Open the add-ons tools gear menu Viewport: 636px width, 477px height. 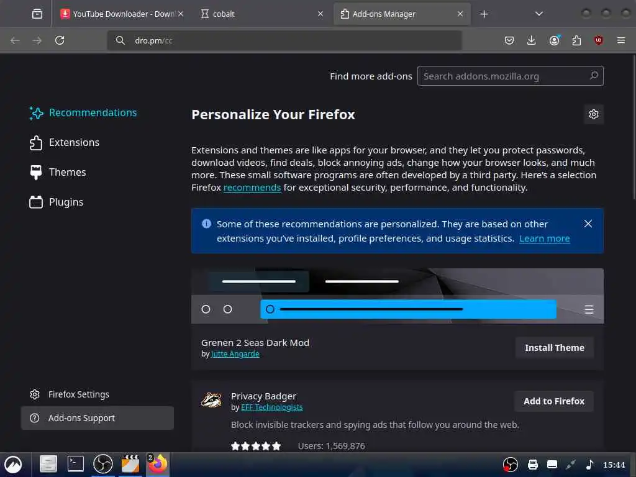pyautogui.click(x=593, y=114)
